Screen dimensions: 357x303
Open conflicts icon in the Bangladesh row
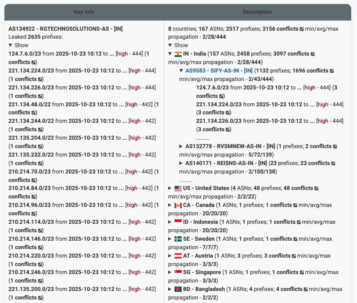(x=305, y=289)
